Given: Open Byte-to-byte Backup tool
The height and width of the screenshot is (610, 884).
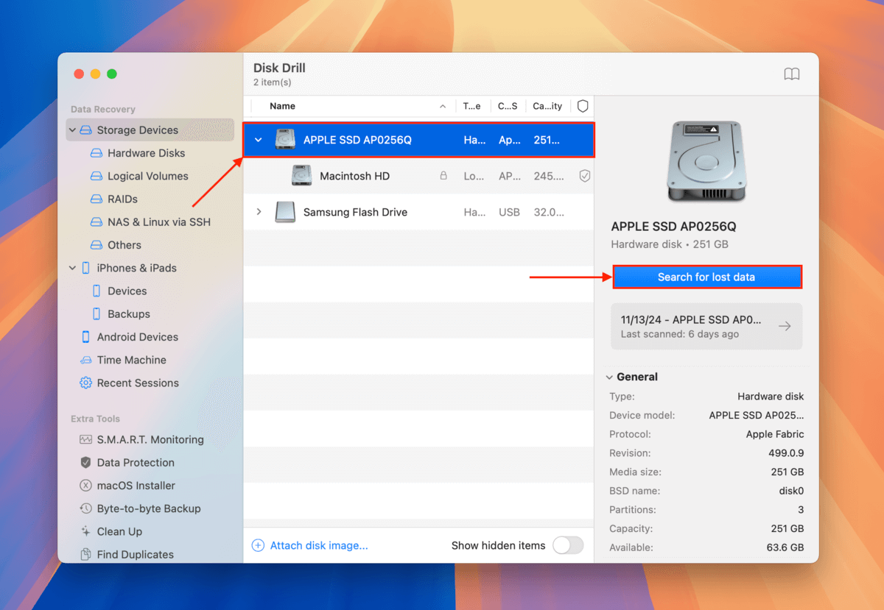Looking at the screenshot, I should (x=149, y=508).
